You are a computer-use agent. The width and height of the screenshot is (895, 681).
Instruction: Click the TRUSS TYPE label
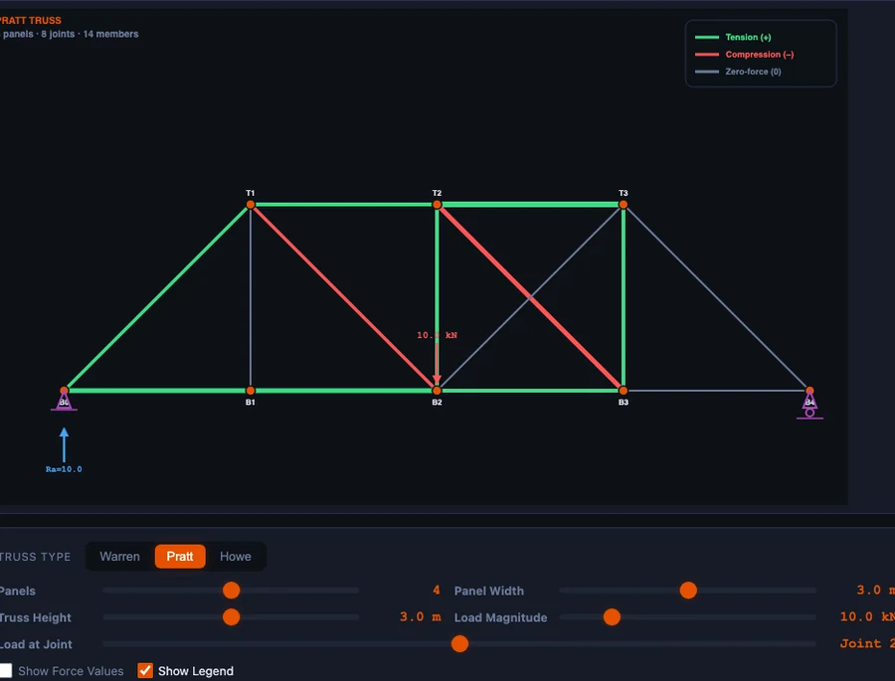[36, 557]
